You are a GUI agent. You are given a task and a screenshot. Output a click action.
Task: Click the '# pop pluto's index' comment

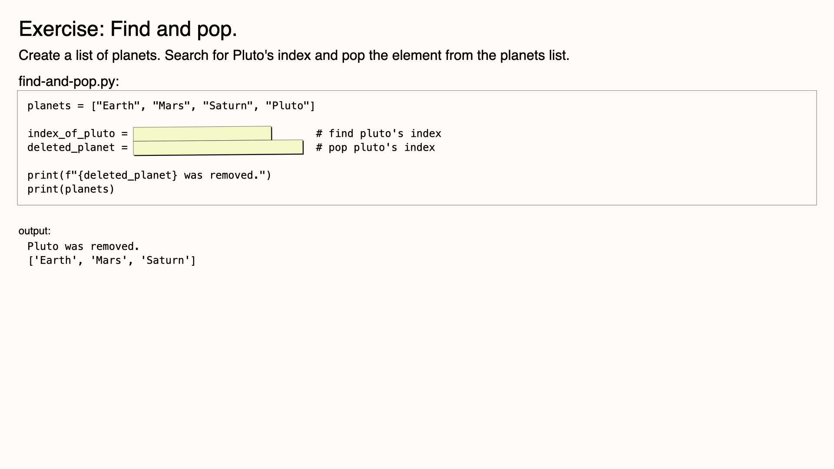pos(375,148)
